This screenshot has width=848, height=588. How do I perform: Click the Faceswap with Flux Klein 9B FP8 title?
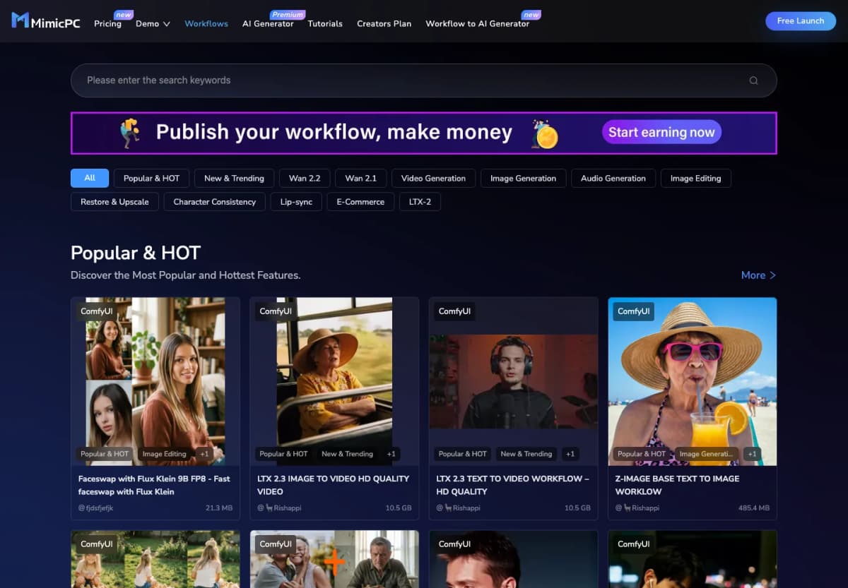(x=155, y=485)
